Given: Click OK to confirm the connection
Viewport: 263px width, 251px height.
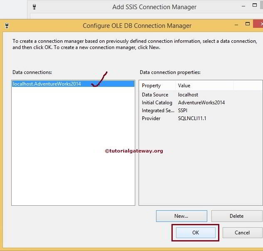Looking at the screenshot, I should click(x=196, y=232).
